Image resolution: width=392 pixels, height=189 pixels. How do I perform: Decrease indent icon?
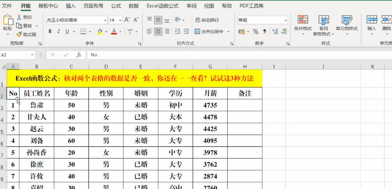[178, 31]
